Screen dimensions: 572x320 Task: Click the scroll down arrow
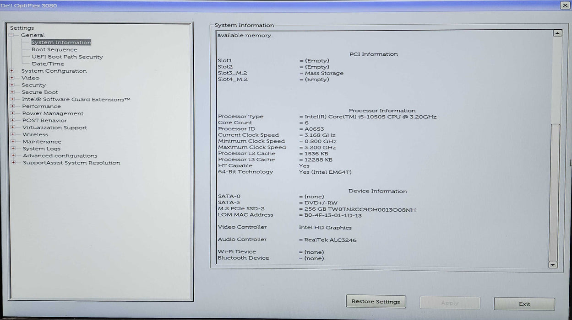[553, 265]
